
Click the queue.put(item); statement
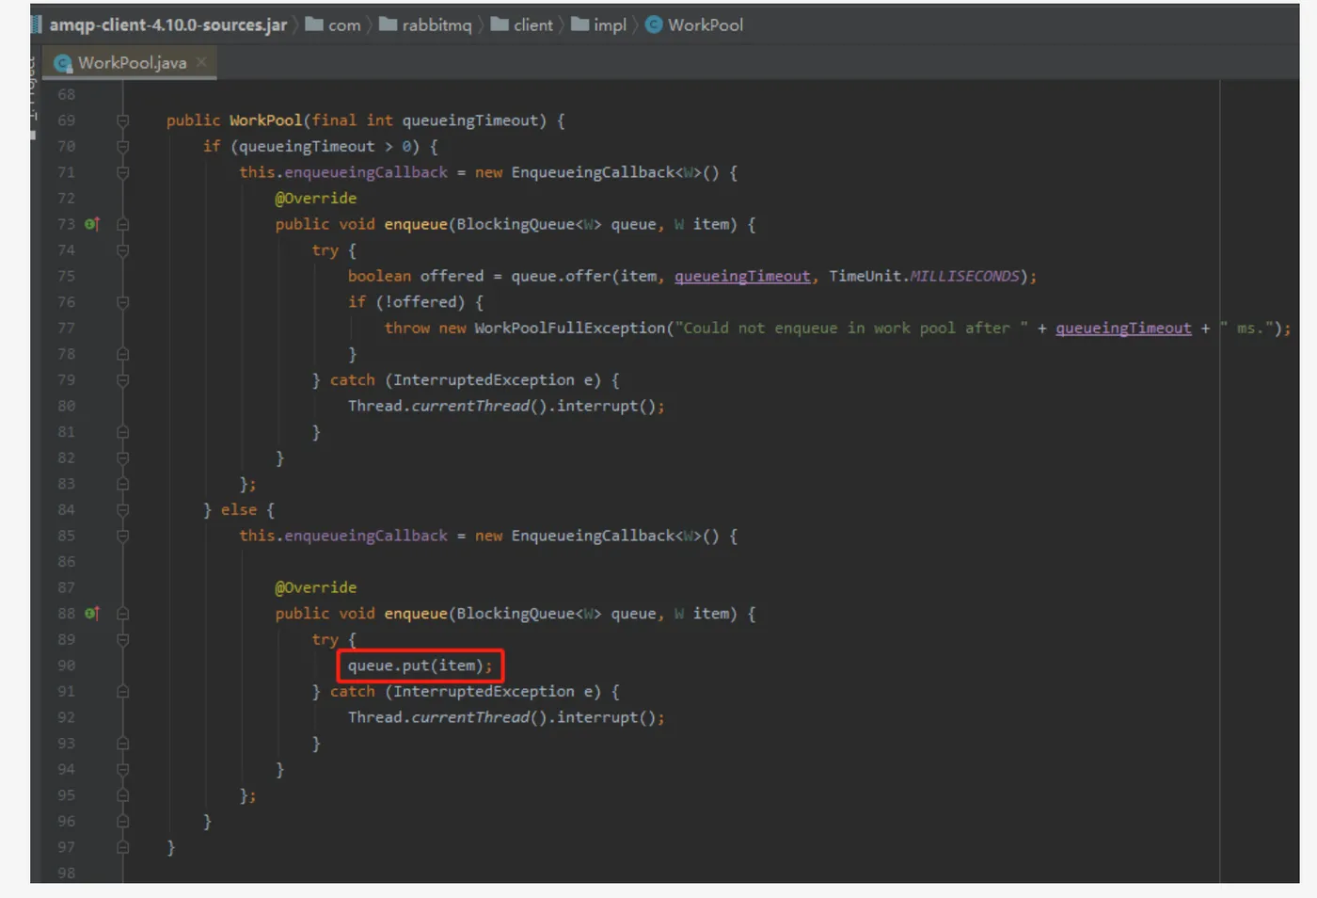click(x=420, y=665)
